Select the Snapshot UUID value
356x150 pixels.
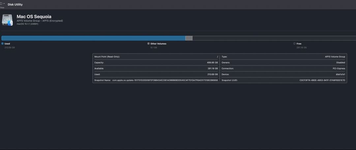[x=322, y=80]
